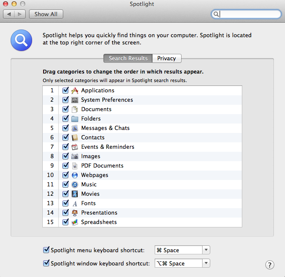285x277 pixels.
Task: Go forward with the right arrow button
Action: [x=20, y=14]
